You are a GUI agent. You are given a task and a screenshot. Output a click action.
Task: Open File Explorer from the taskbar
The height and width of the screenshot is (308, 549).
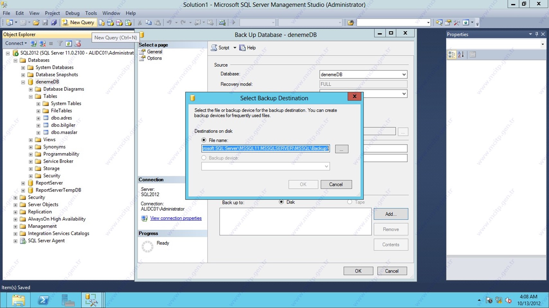pos(18,300)
